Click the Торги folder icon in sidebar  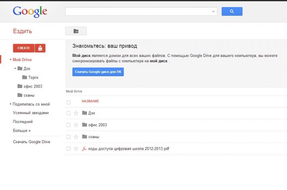coord(24,77)
